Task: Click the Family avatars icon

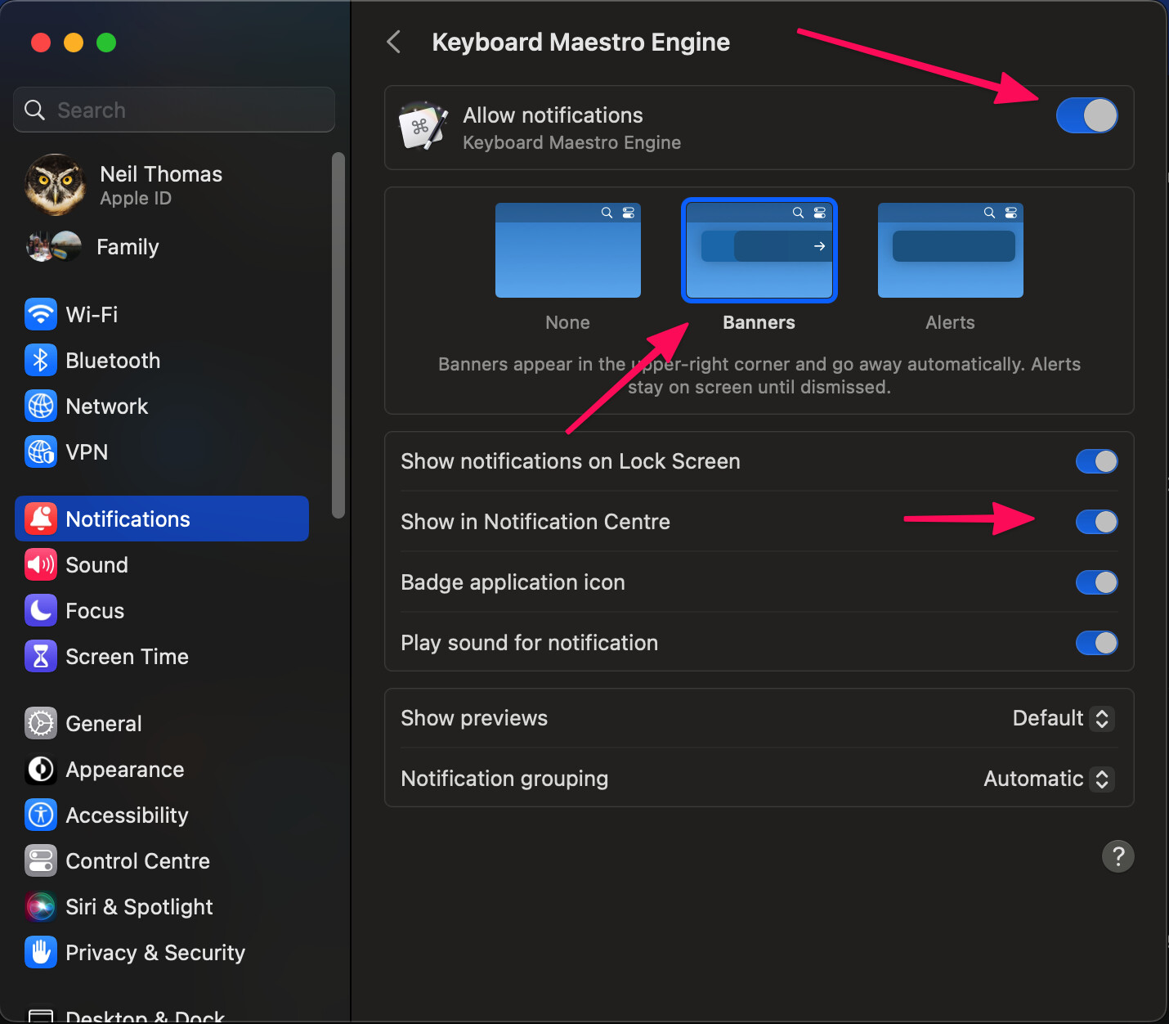Action: click(54, 246)
